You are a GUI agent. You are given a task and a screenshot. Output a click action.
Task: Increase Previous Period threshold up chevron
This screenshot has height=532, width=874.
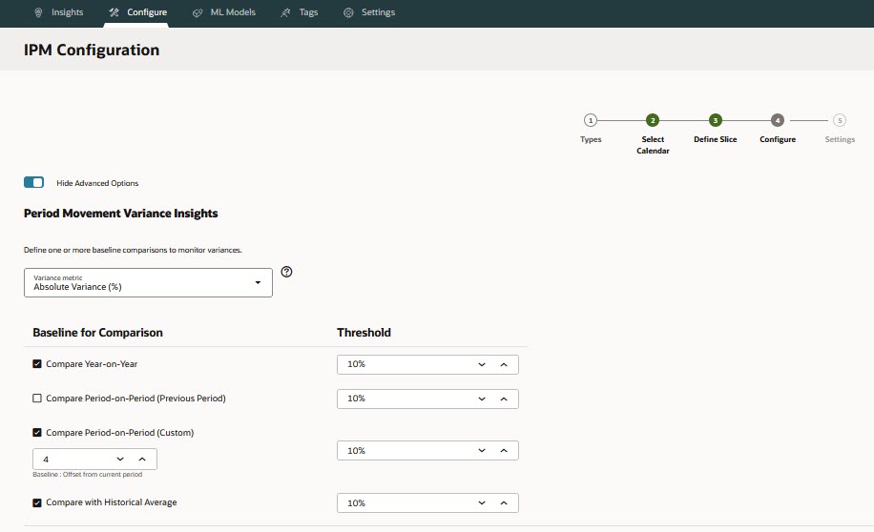[x=504, y=399]
